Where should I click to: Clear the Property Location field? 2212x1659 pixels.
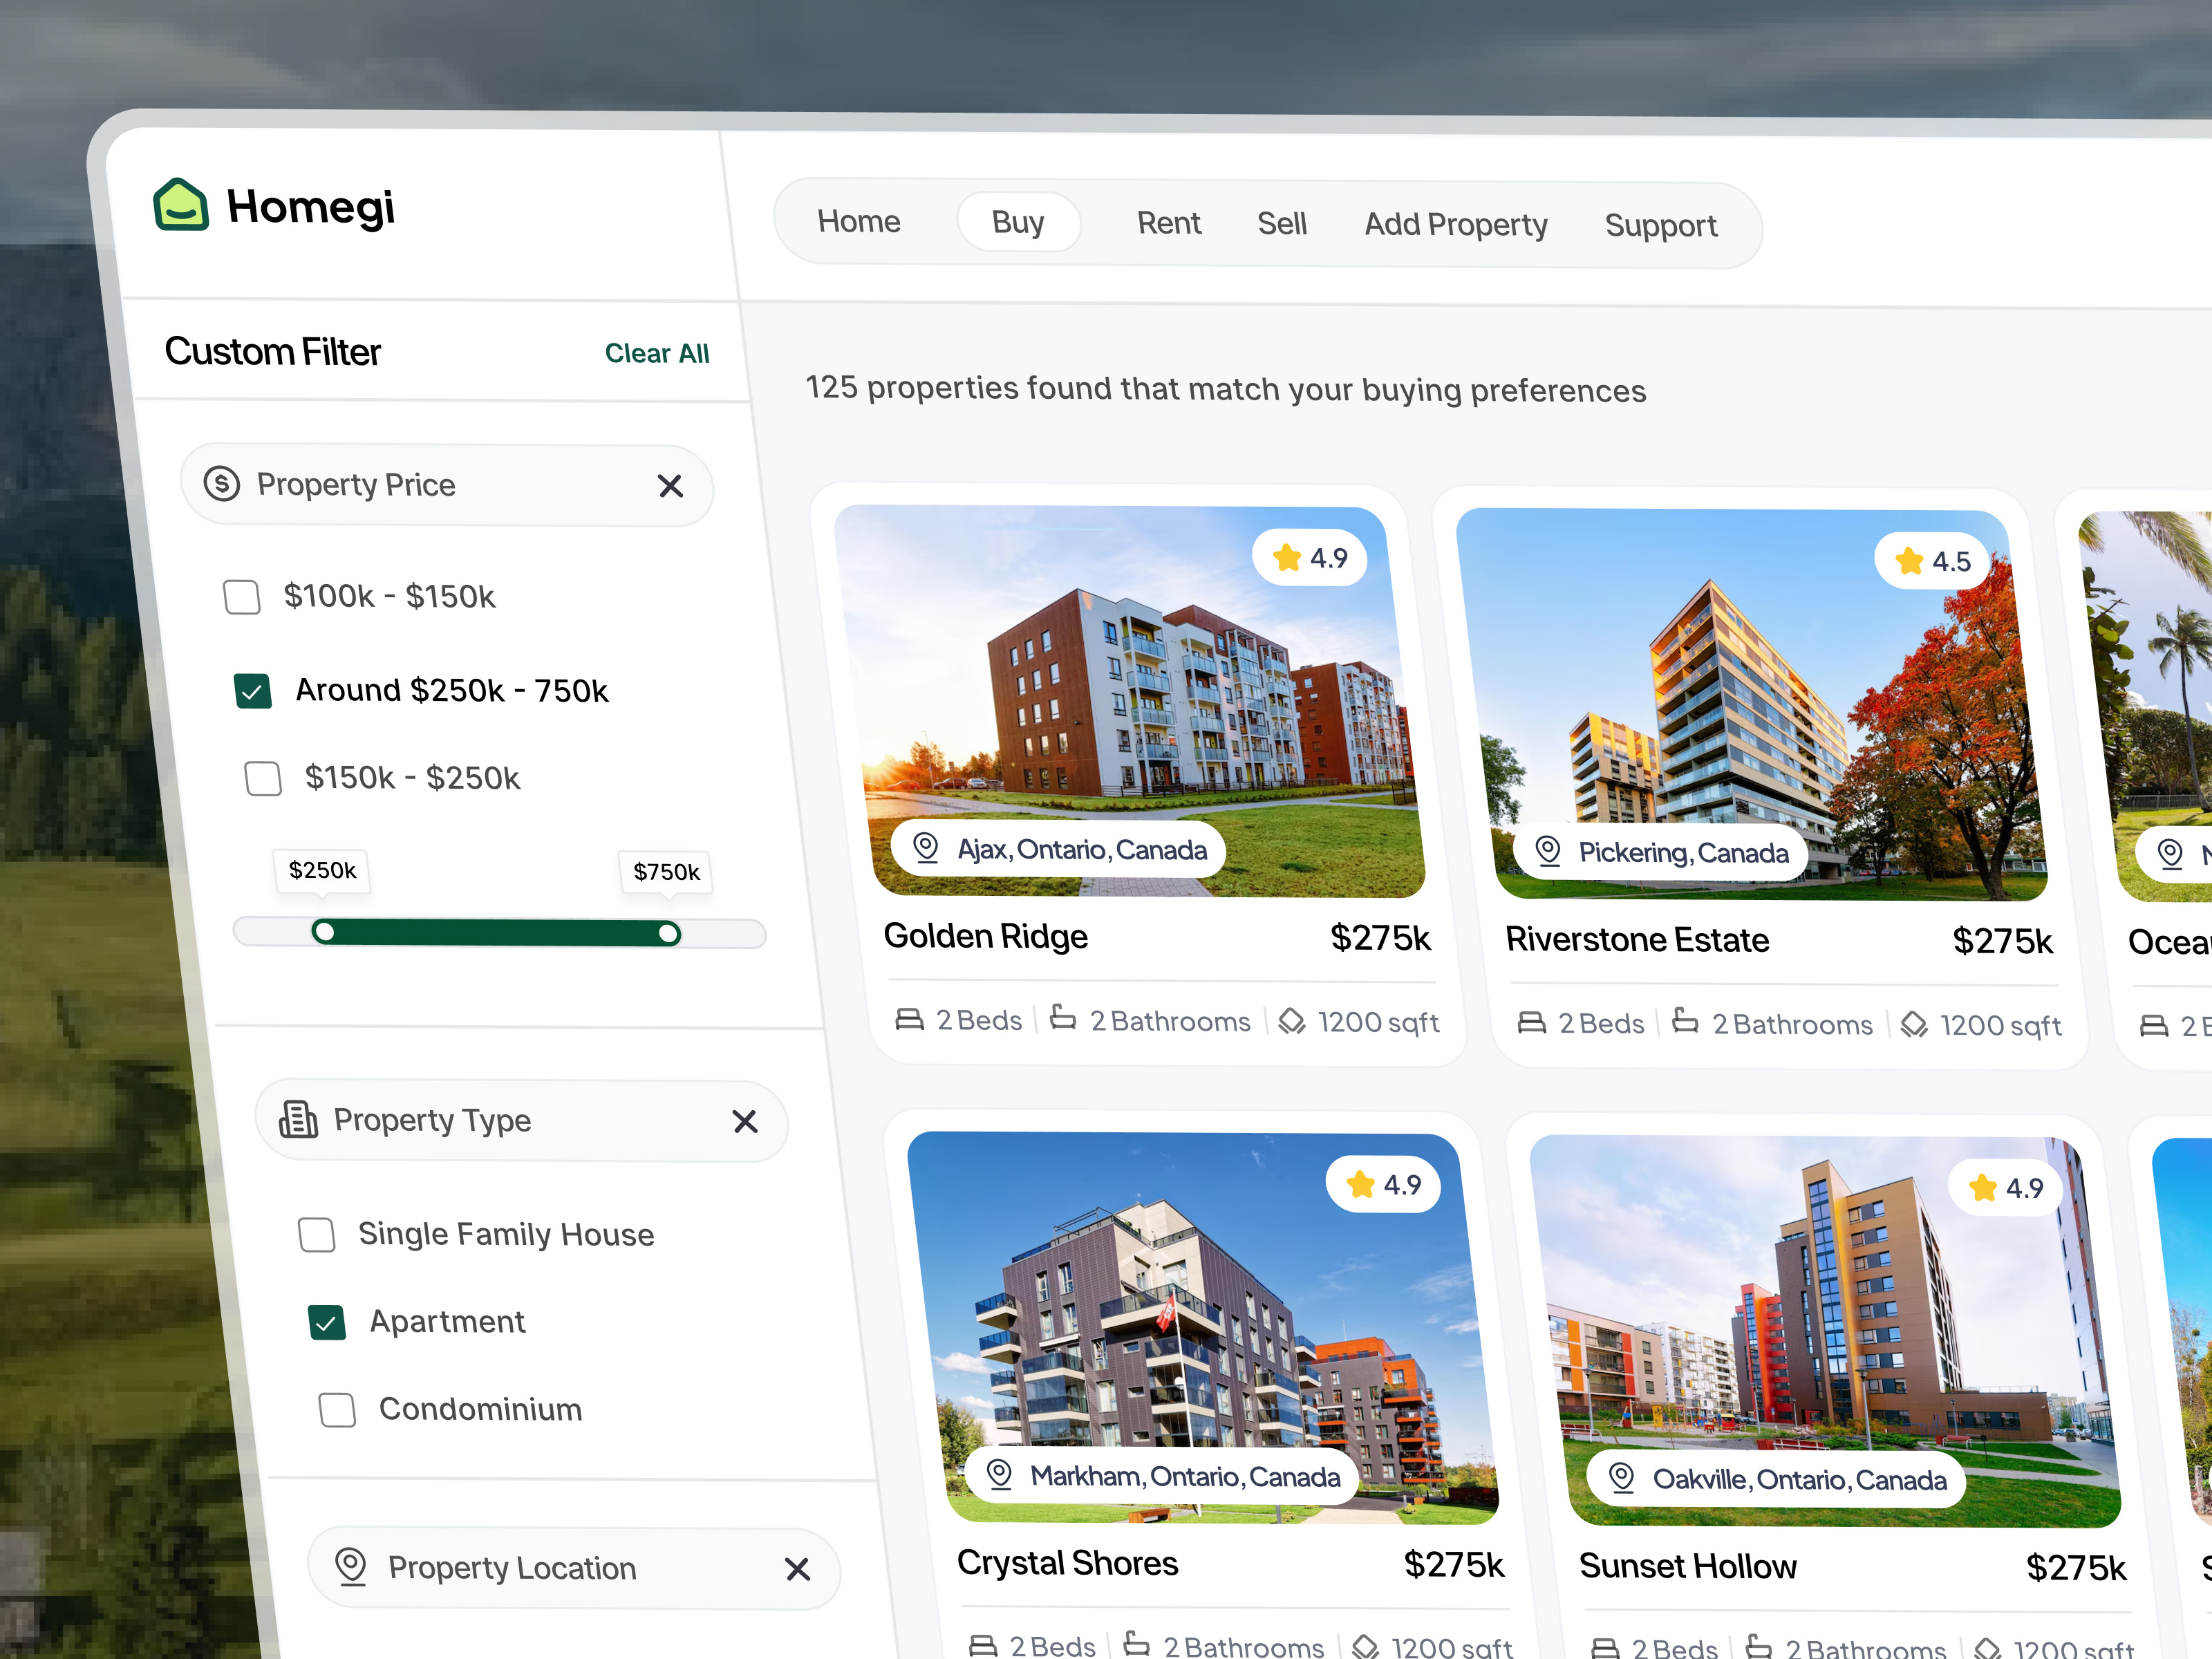[798, 1569]
